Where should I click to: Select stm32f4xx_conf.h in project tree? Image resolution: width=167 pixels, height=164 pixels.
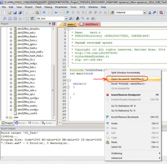(x=27, y=114)
